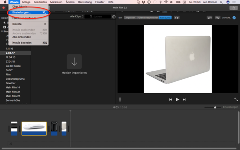The height and width of the screenshot is (150, 240).
Task: Open the Hilfe menu
Action: tap(111, 2)
